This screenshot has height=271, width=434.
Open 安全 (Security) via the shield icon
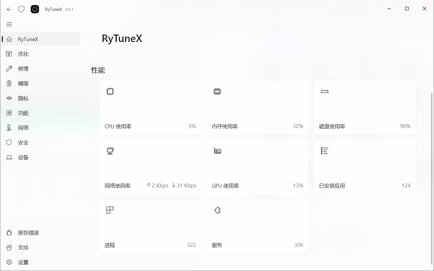[9, 142]
